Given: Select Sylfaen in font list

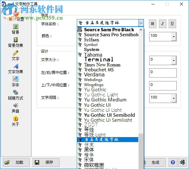Looking at the screenshot, I should (108, 40).
